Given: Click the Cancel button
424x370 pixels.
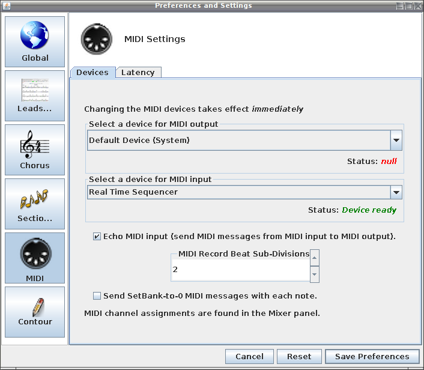Looking at the screenshot, I should pos(249,356).
